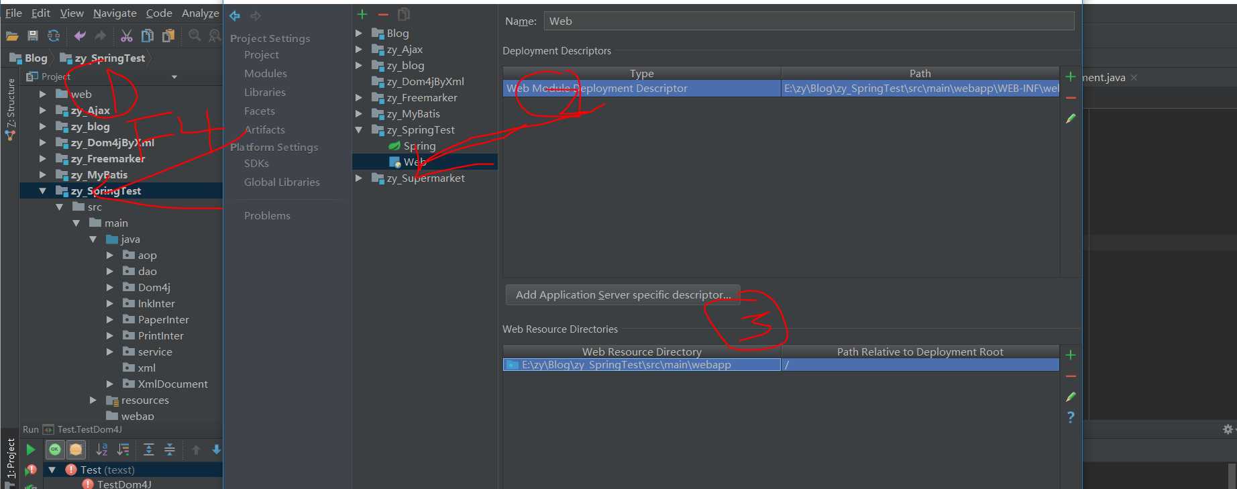Select Artifacts in Project Settings

click(x=264, y=129)
